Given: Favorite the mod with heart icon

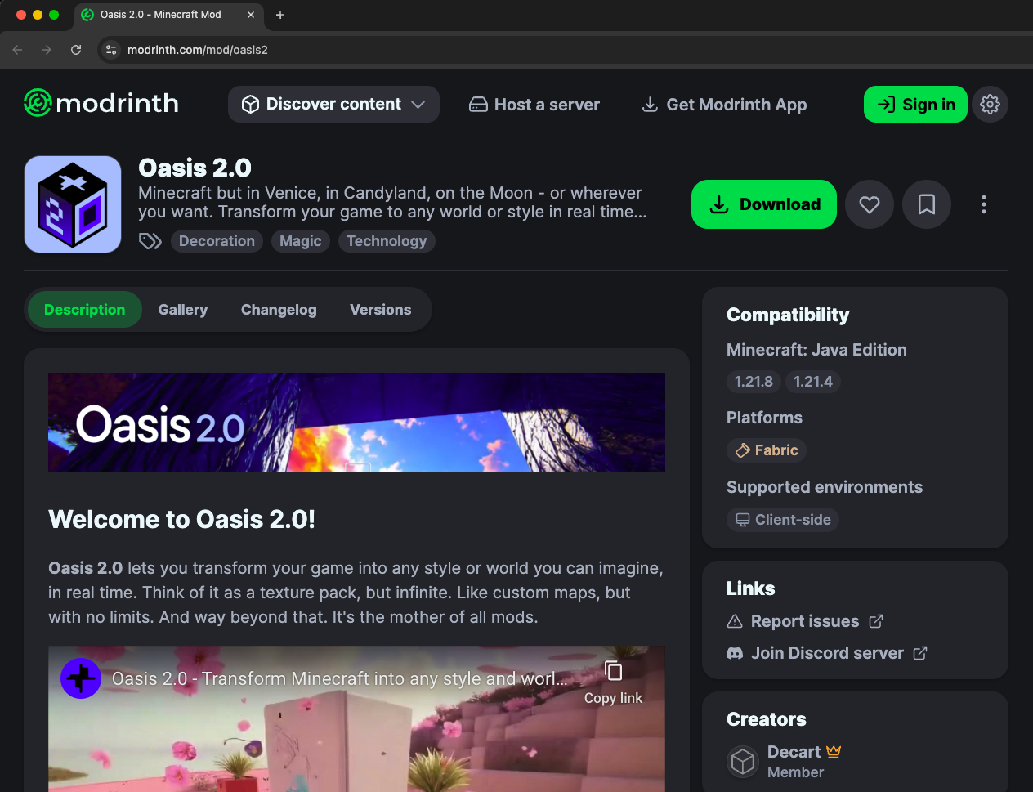Looking at the screenshot, I should click(870, 204).
